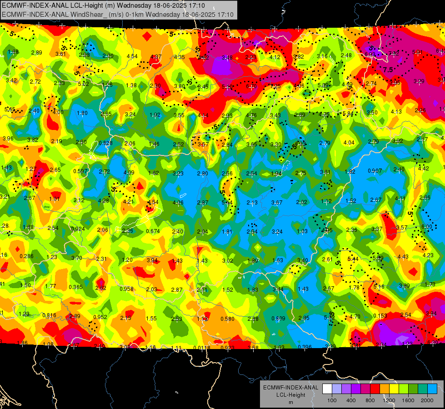Click the wind shear value 4.21
Image resolution: width=445 pixels, height=409 pixels.
coord(128,201)
